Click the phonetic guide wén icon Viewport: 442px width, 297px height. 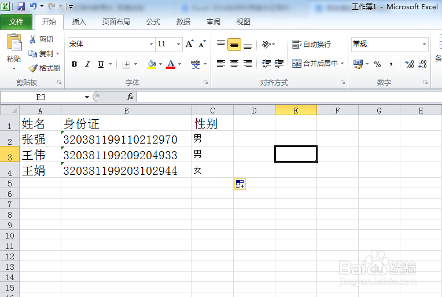click(x=196, y=64)
